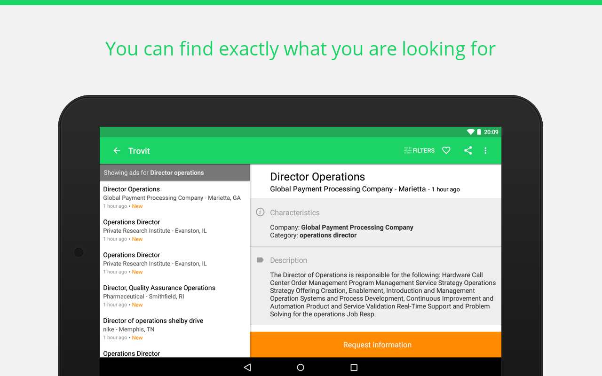Viewport: 602px width, 376px height.
Task: Open Director of operations shelby drive listing
Action: 174,329
